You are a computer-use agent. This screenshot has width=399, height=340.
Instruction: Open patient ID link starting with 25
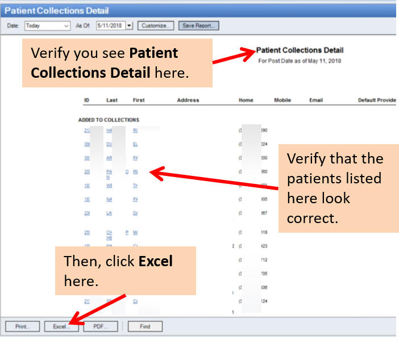pyautogui.click(x=87, y=232)
